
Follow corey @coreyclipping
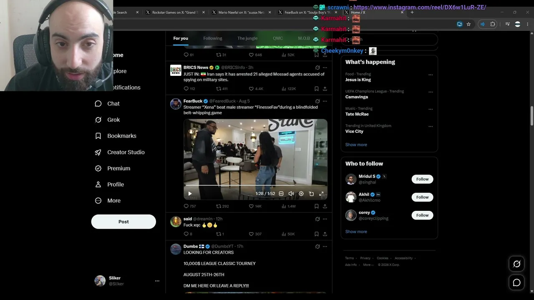422,215
